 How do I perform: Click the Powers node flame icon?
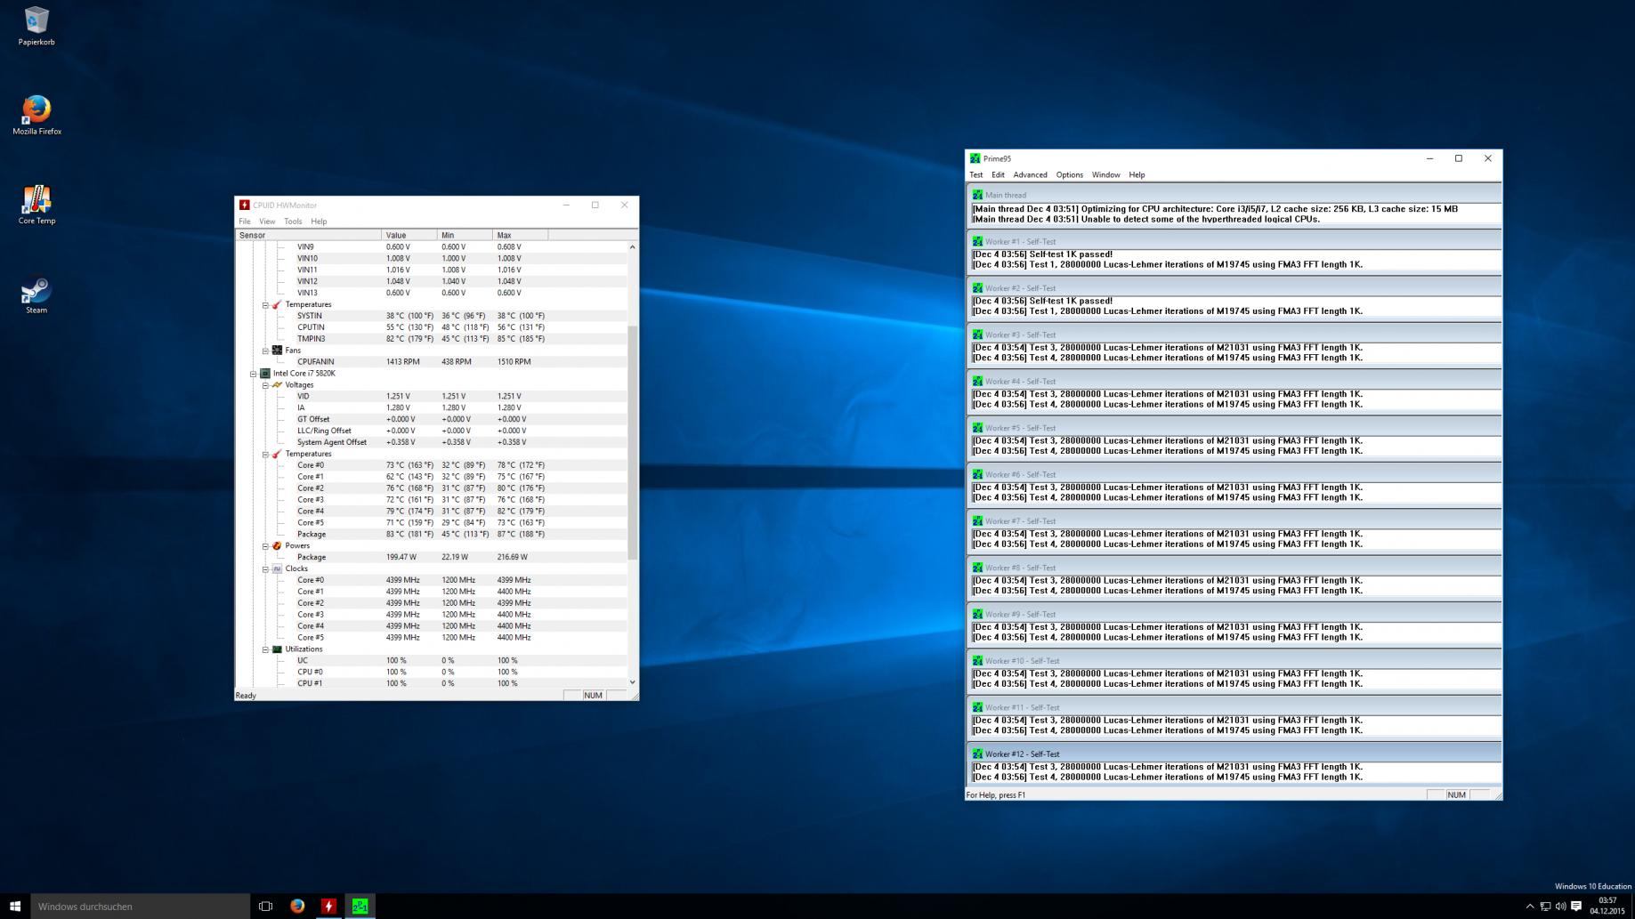point(277,546)
